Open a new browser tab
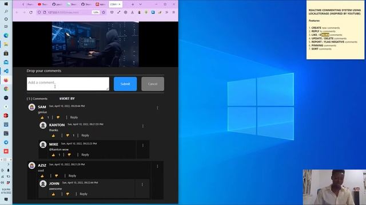Viewport: 366px width, 205px height. 133,4
